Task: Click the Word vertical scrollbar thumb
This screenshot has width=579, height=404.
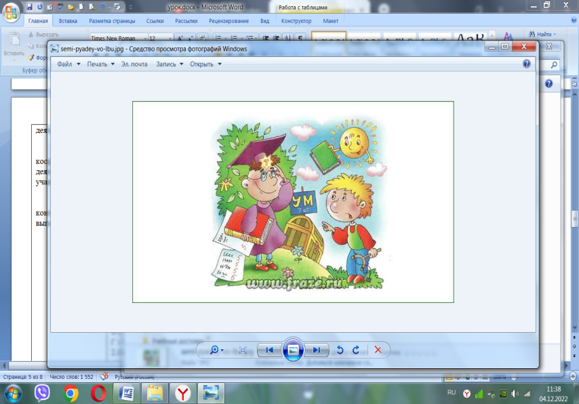Action: click(x=574, y=220)
